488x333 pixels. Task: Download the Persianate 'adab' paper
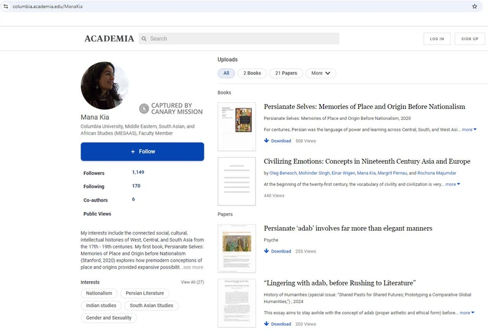(278, 251)
